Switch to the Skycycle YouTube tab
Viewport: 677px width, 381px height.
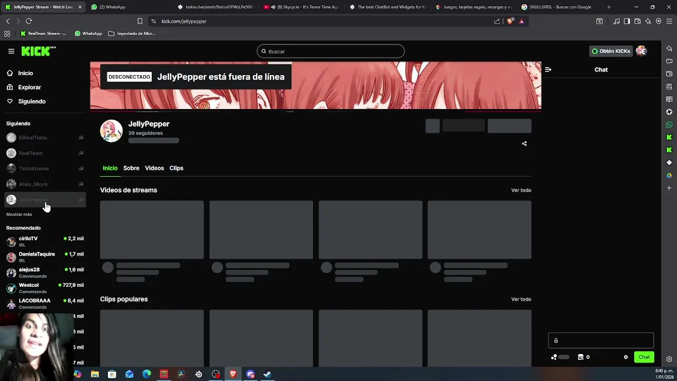tap(301, 7)
